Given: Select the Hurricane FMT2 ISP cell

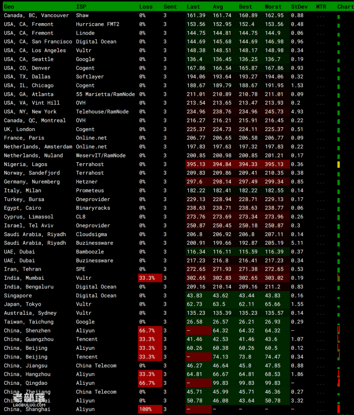Looking at the screenshot, I should (98, 24).
